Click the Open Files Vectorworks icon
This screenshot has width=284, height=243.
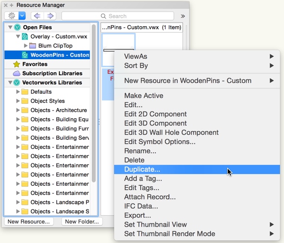(x=17, y=27)
